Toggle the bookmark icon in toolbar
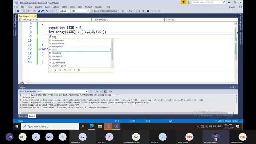This screenshot has width=256, height=144. pos(148,11)
